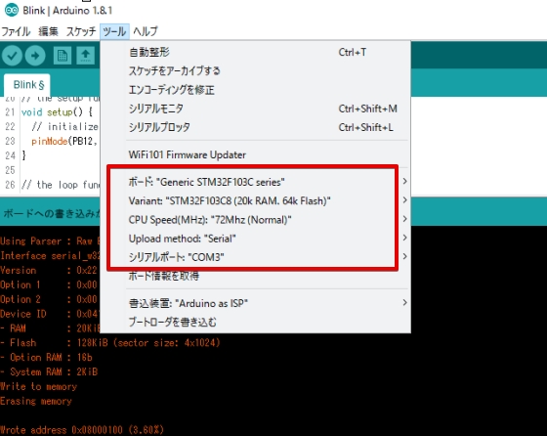Viewport: 547px width, 436px height.
Task: Click the 'Device ID' console line
Action: pyautogui.click(x=50, y=314)
